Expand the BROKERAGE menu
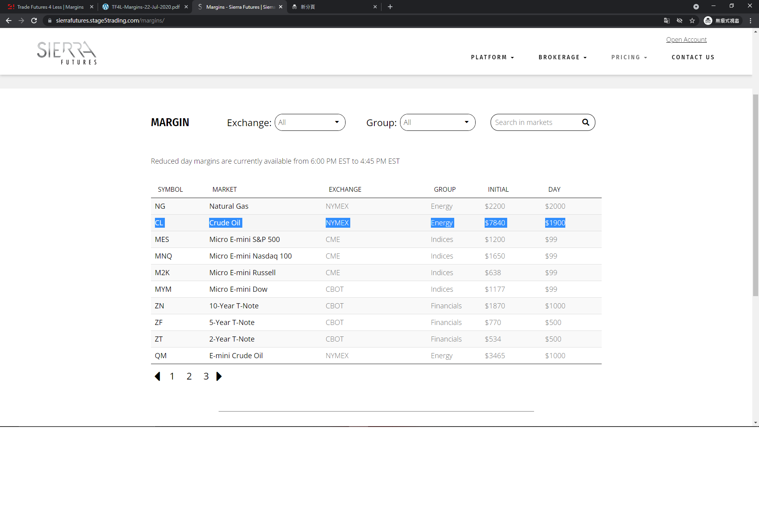The image size is (759, 525). 563,57
